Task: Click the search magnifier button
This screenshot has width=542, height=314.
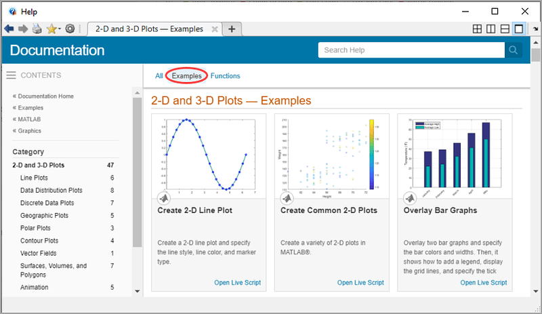Action: coord(514,50)
